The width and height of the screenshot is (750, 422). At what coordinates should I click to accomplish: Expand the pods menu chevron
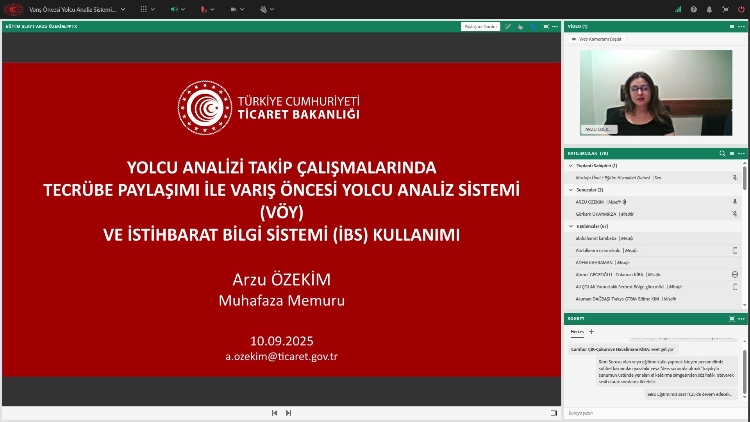(x=153, y=9)
